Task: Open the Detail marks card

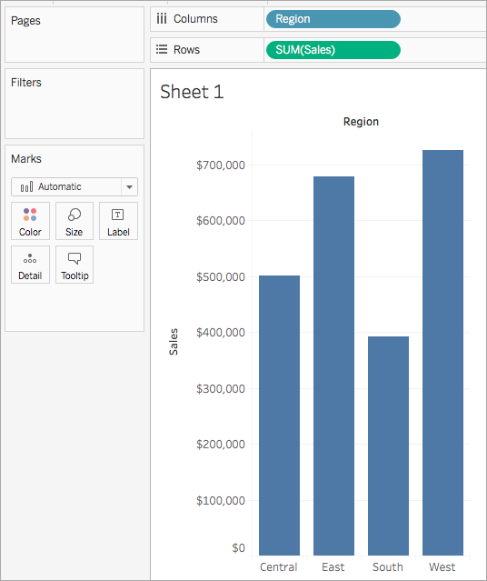Action: coord(30,265)
